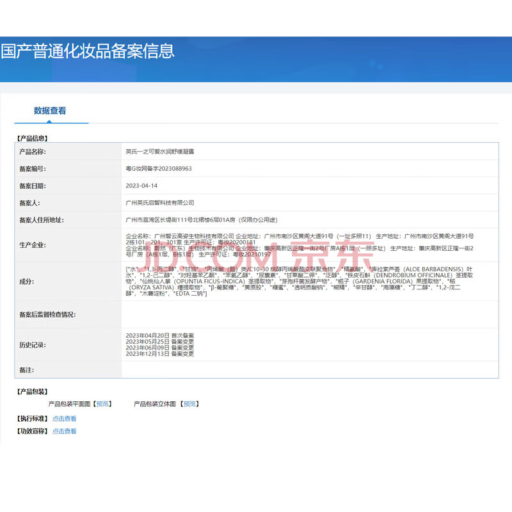Click 预览 for 产品包装立体图
The image size is (512, 512).
(x=189, y=404)
